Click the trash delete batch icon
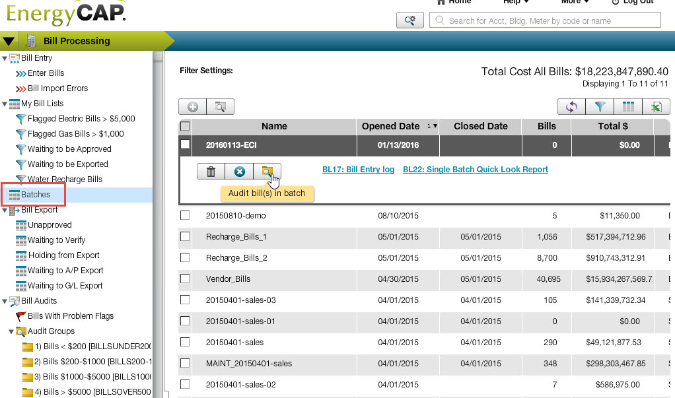This screenshot has height=398, width=675. [x=211, y=172]
